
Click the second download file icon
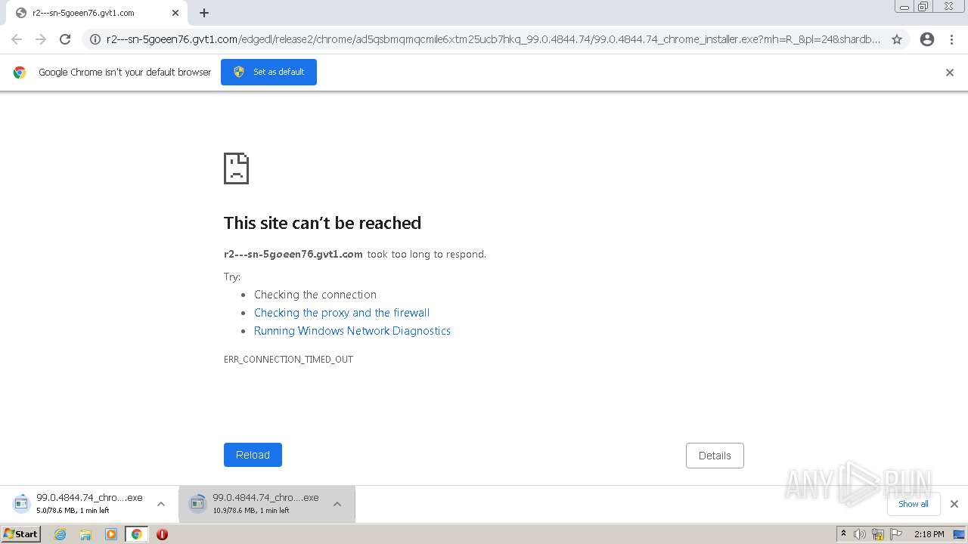(197, 503)
